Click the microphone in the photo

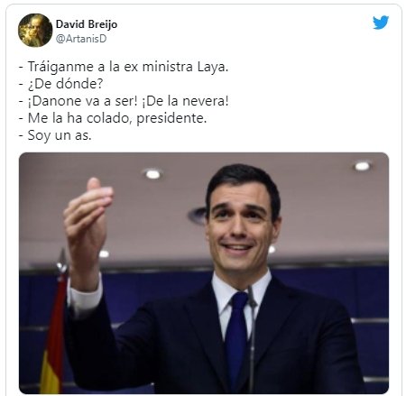(252, 336)
